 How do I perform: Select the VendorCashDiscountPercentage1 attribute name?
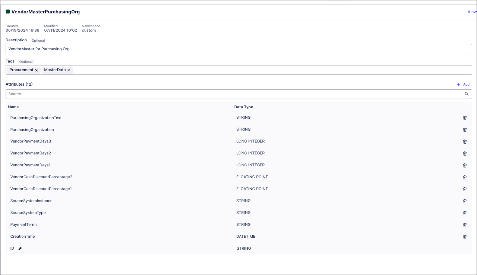41,189
